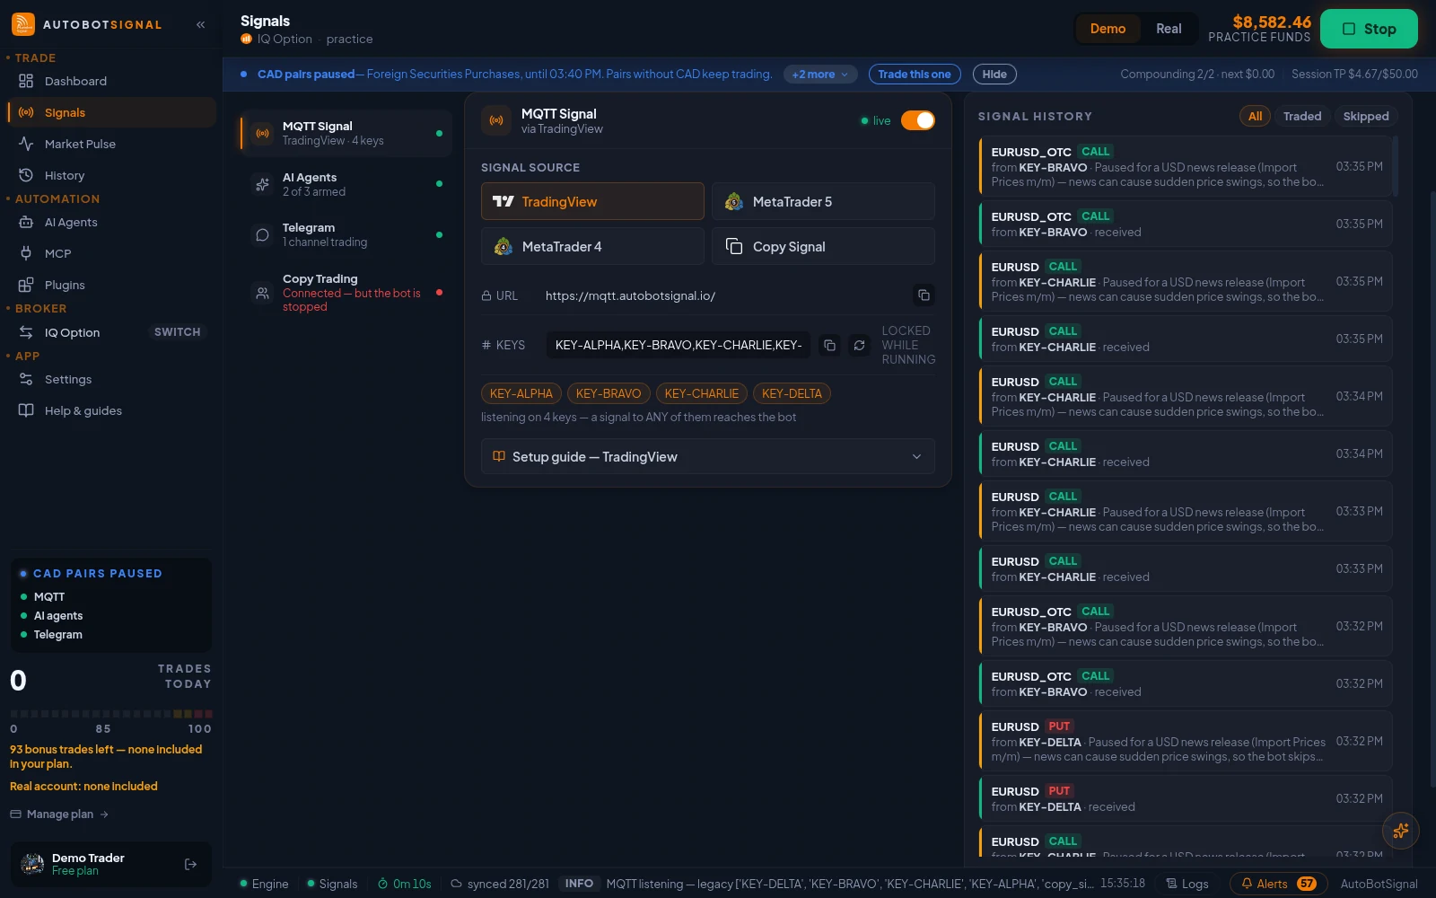Viewport: 1436px width, 898px height.
Task: Select the TradingView signal source
Action: (x=592, y=201)
